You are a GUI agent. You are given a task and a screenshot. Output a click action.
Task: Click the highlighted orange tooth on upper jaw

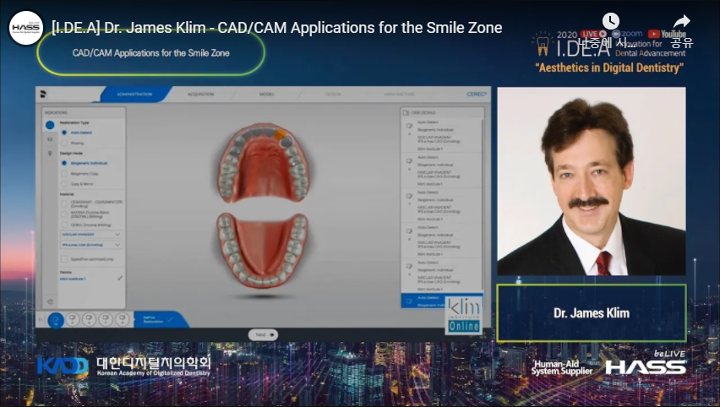(x=281, y=133)
